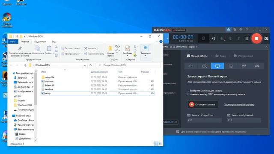Open Загрузки in the navigation pane

pyautogui.click(x=22, y=78)
